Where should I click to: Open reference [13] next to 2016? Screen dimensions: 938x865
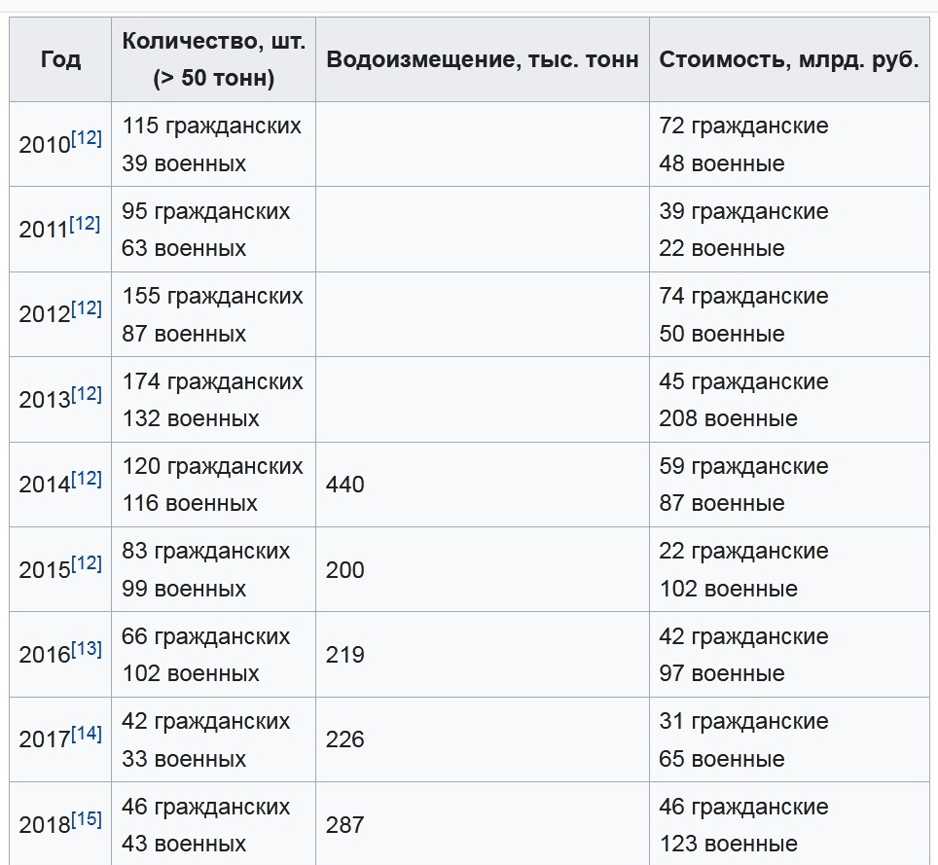[87, 648]
